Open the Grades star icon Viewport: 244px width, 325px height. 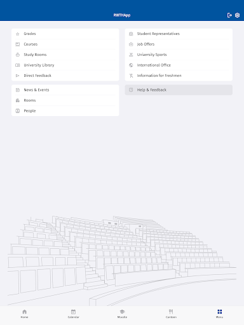click(18, 34)
